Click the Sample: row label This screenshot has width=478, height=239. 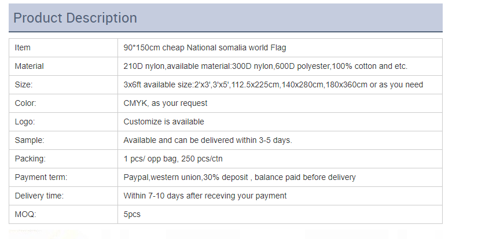(x=30, y=140)
